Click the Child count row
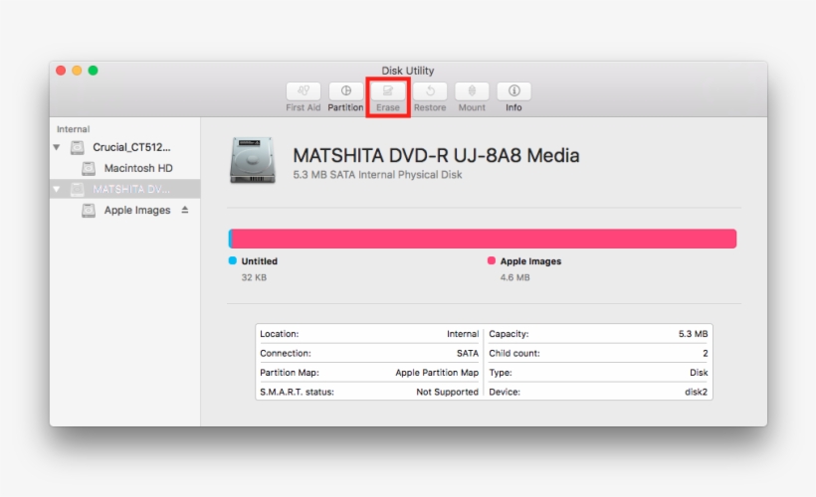This screenshot has width=816, height=497. tap(598, 353)
